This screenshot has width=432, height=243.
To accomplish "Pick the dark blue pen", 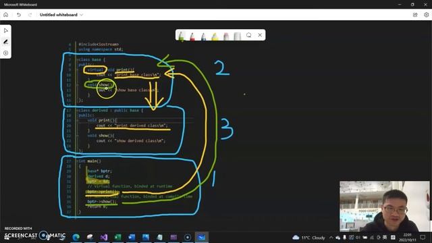I will coord(203,36).
